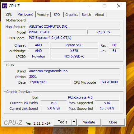Image resolution: width=134 pixels, height=134 pixels.
Task: Click Current Link Width x16 value
Action: 53,103
